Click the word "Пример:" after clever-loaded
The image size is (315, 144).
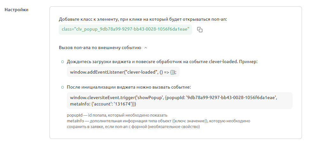click(248, 62)
